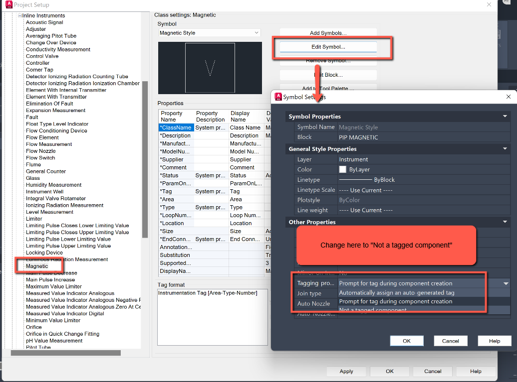The image size is (517, 382).
Task: Click inside the Tag format field
Action: click(x=212, y=319)
